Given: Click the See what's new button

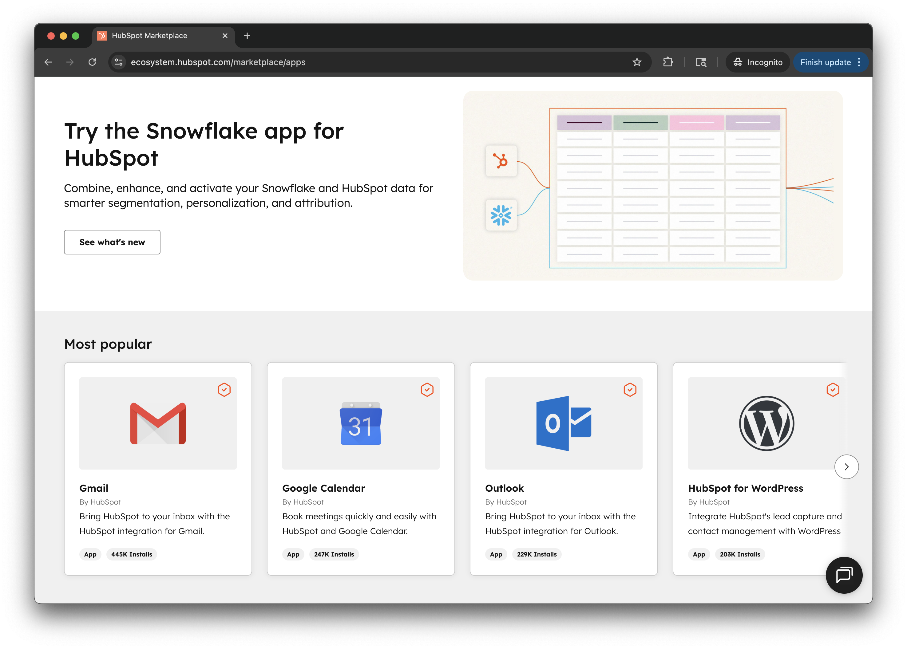Looking at the screenshot, I should (x=112, y=242).
